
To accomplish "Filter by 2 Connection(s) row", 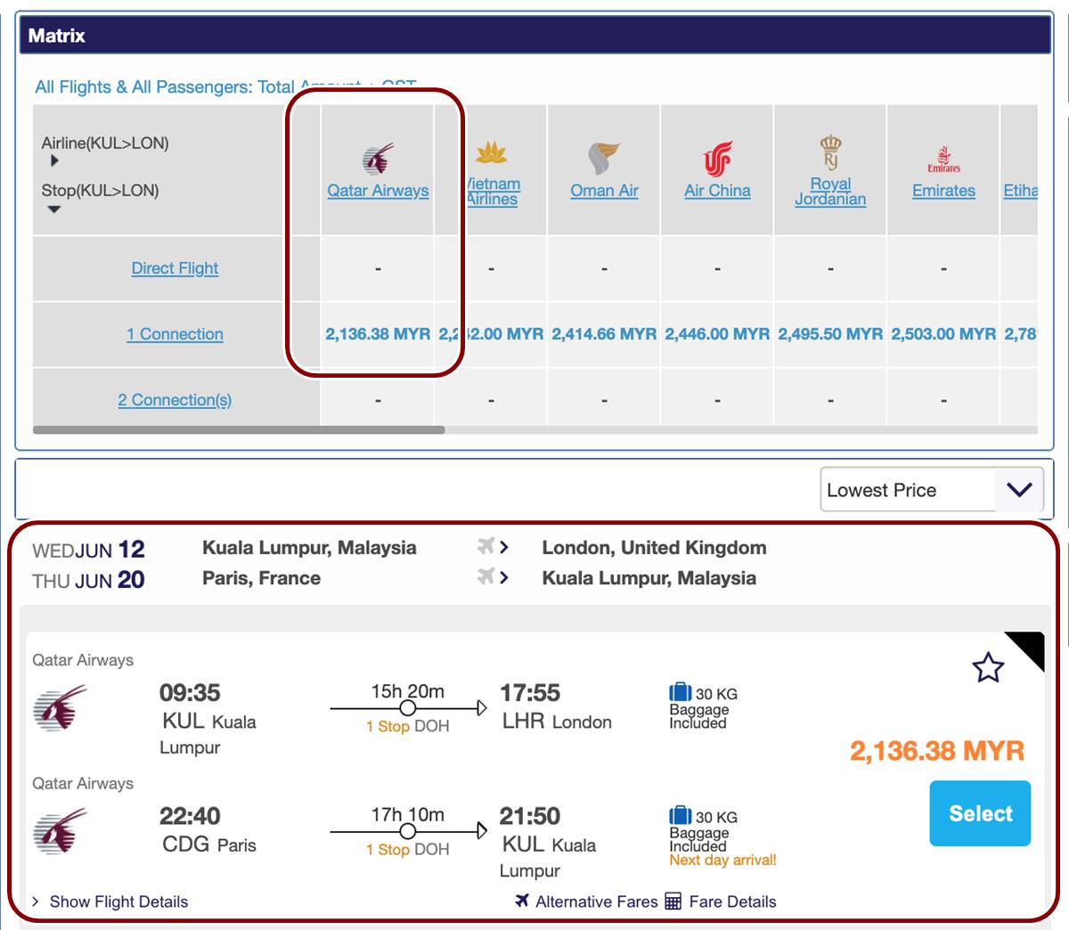I will [x=175, y=400].
